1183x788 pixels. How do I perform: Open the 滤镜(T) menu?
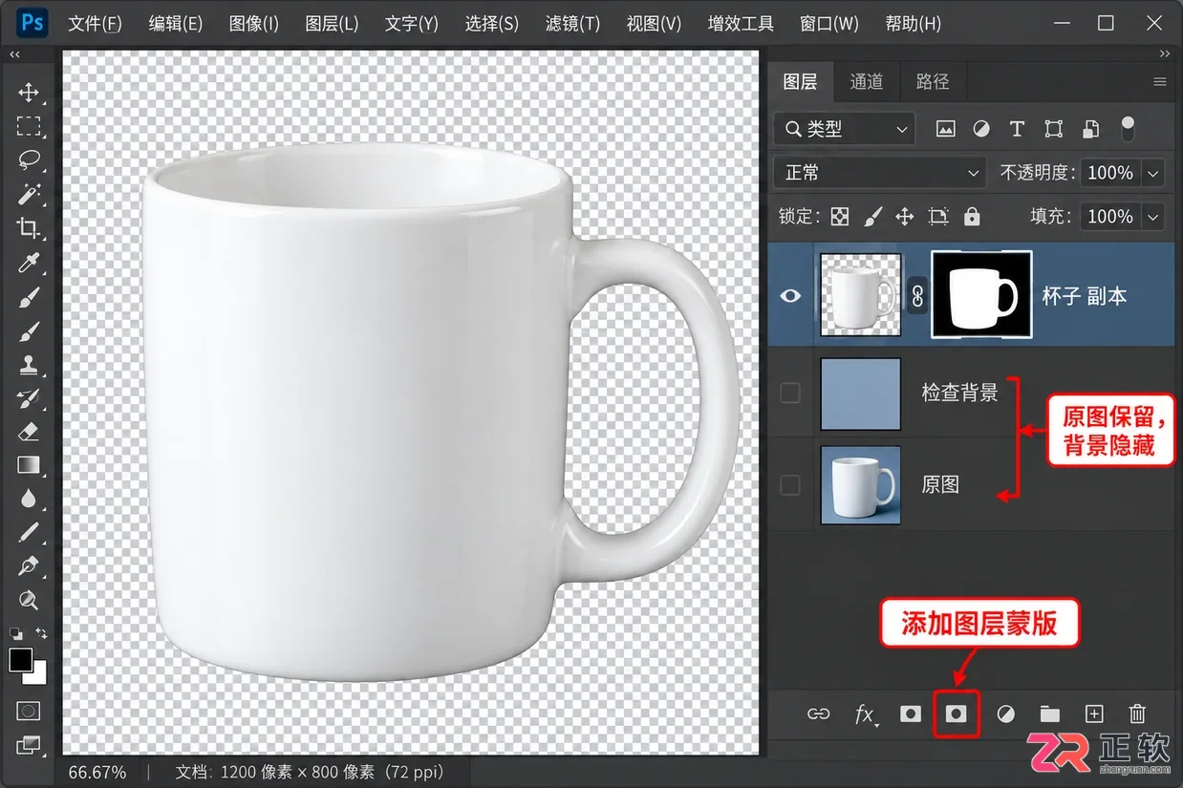[572, 23]
